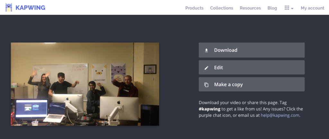Expand the caret beside the grid icon

click(x=292, y=8)
